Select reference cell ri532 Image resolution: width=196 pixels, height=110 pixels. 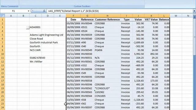87,65
